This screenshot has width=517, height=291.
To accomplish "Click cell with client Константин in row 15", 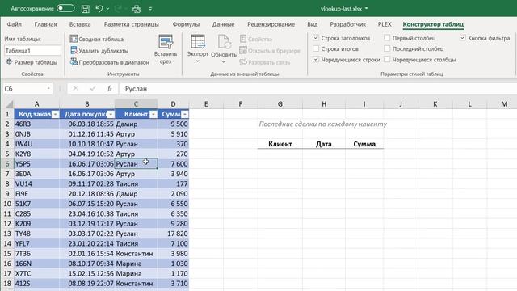I will pos(136,254).
